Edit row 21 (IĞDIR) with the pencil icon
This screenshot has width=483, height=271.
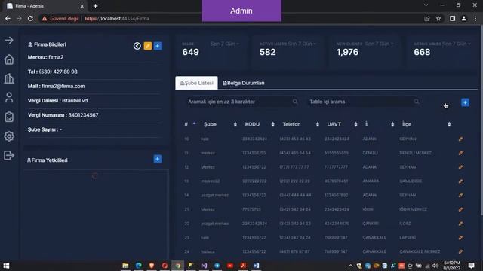point(460,209)
